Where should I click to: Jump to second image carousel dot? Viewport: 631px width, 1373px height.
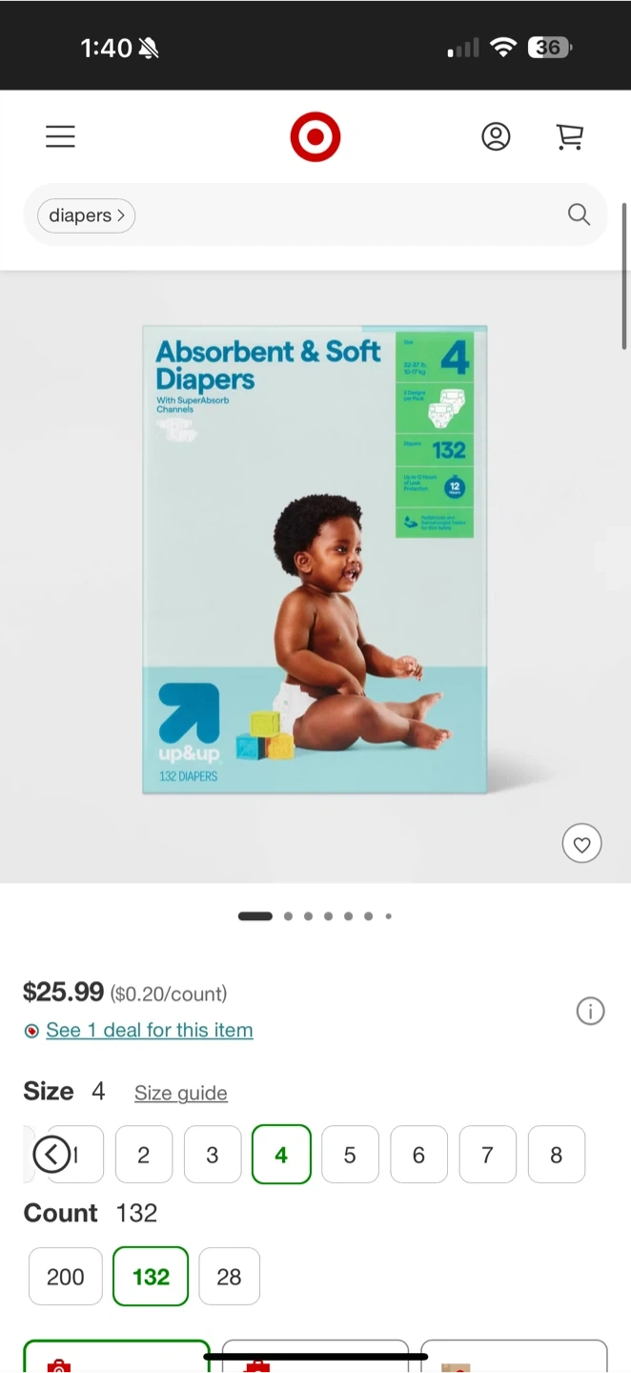tap(288, 916)
